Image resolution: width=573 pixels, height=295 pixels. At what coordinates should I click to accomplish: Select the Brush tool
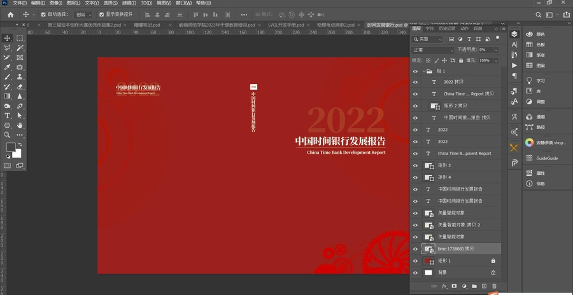[x=7, y=77]
